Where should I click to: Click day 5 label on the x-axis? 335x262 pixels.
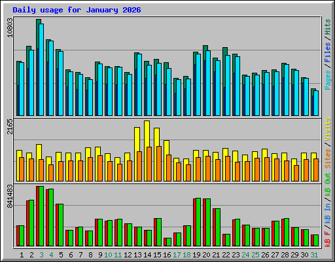[x=61, y=255]
